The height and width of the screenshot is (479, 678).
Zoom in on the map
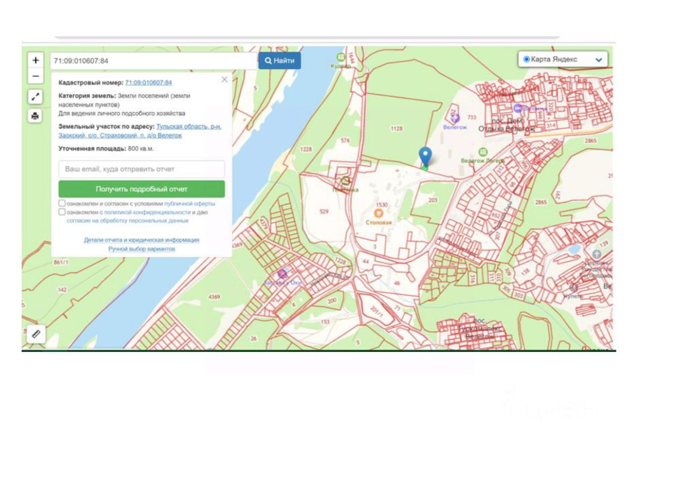[35, 60]
